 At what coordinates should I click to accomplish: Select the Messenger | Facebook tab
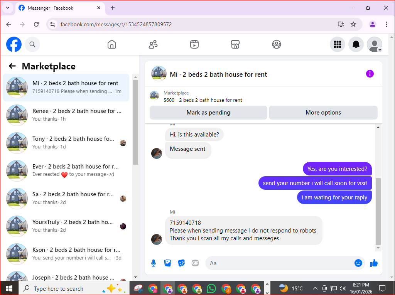coord(61,8)
